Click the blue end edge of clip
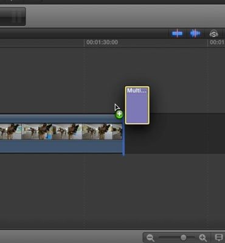The height and width of the screenshot is (243, 225). [x=123, y=135]
